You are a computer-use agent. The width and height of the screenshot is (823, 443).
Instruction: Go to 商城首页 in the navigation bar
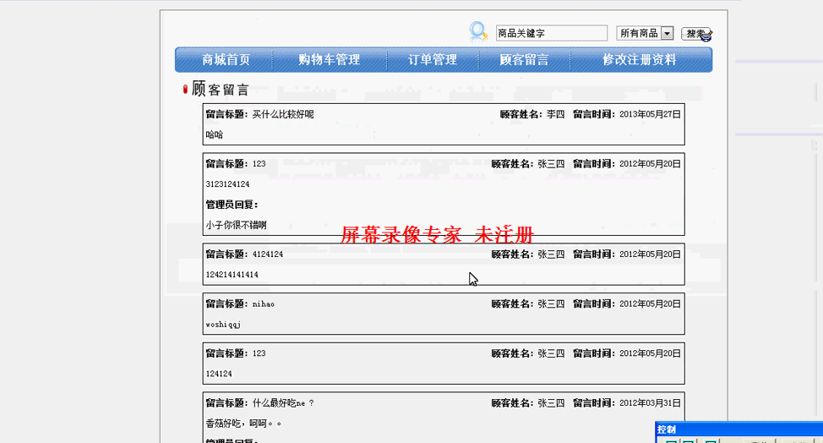226,60
